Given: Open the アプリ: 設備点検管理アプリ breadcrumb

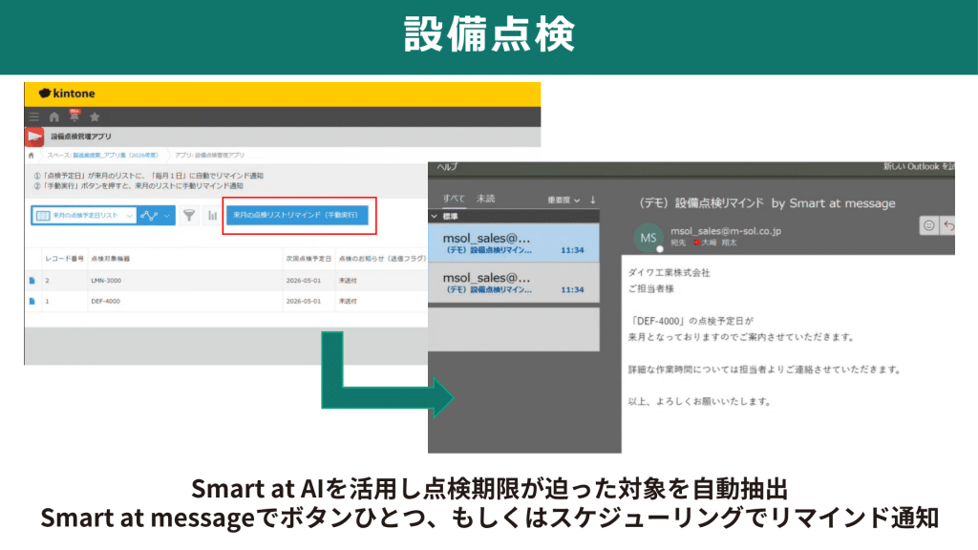Looking at the screenshot, I should [209, 156].
